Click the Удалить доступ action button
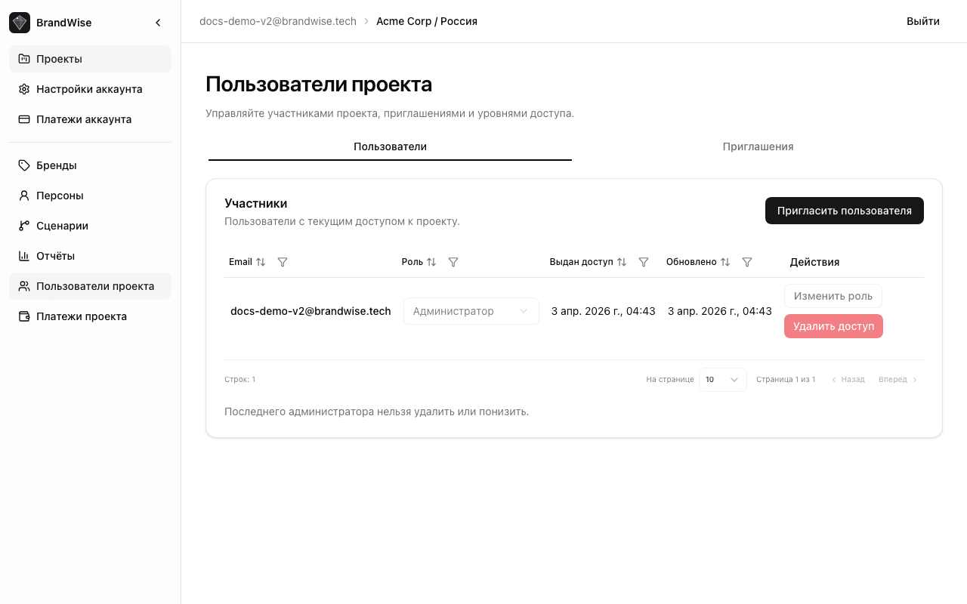This screenshot has height=604, width=967. pos(833,325)
